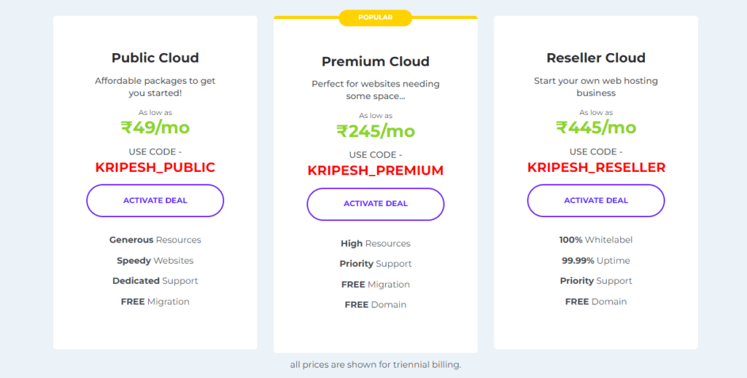This screenshot has width=747, height=378.
Task: Activate the Premium Cloud deal
Action: coord(376,204)
